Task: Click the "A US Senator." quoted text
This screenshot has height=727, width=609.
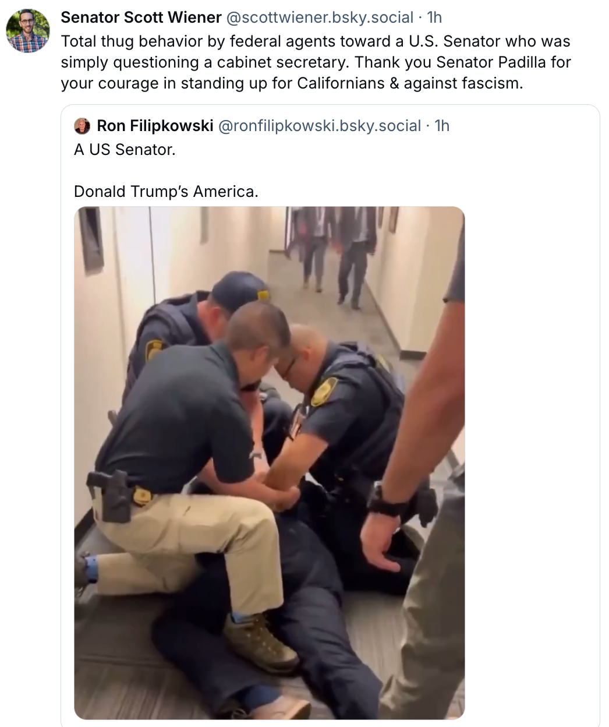Action: [125, 150]
